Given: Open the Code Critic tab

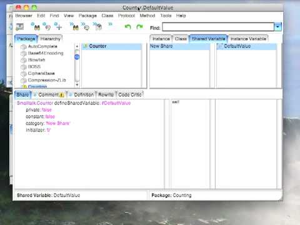Looking at the screenshot, I should pos(130,95).
